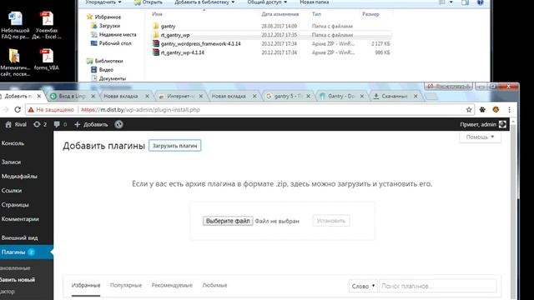The width and height of the screenshot is (534, 300).
Task: Open Ссылки in WordPress sidebar
Action: (x=12, y=191)
